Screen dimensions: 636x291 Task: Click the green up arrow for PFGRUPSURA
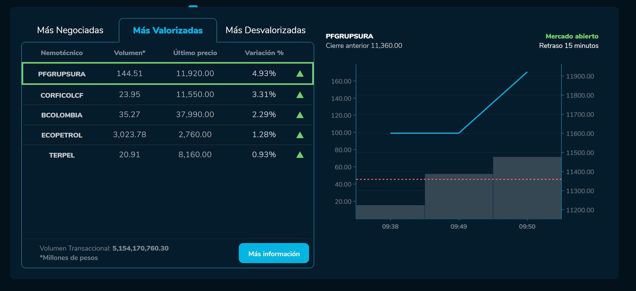pos(300,74)
